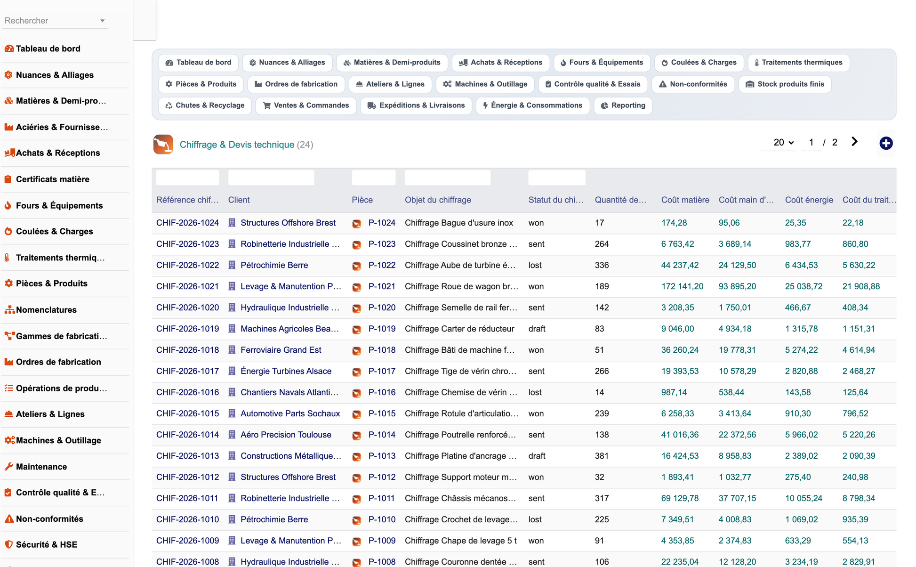This screenshot has height=567, width=916.
Task: Click the Pièces & Produits gear sidebar icon
Action: [x=9, y=283]
